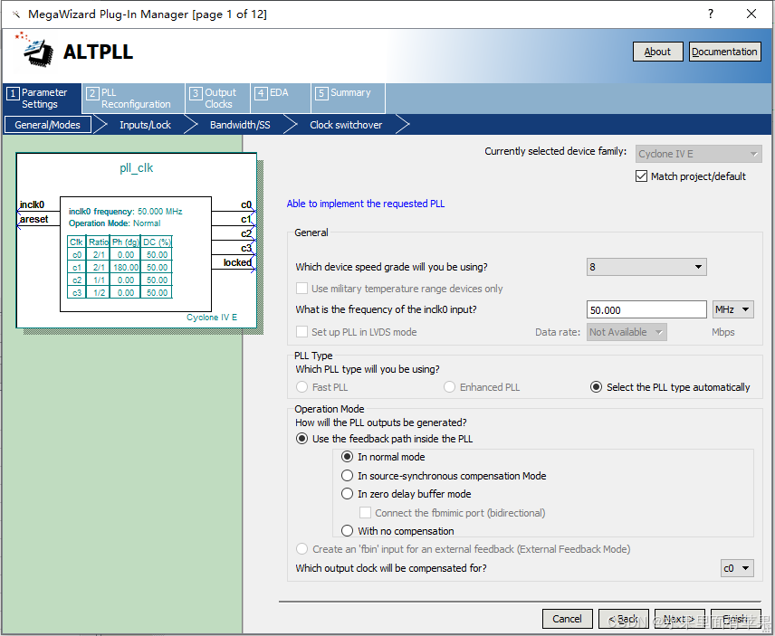Close the MegaWizard window
The image size is (775, 636).
tap(751, 14)
